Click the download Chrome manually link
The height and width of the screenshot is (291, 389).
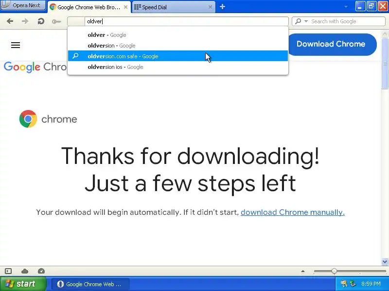point(293,212)
